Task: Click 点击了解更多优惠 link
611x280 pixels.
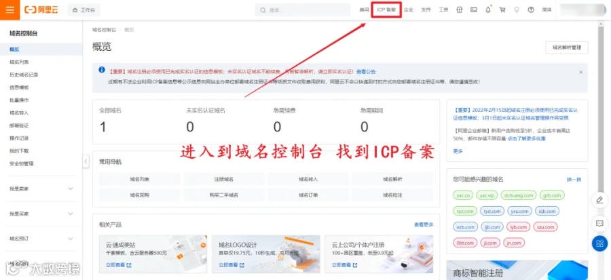Action: (526, 138)
